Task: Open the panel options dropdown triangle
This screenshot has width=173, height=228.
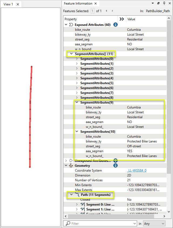Action: (x=153, y=3)
